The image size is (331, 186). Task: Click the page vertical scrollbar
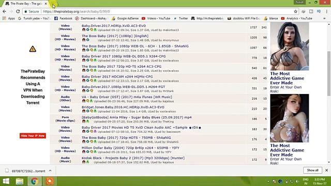pyautogui.click(x=329, y=73)
